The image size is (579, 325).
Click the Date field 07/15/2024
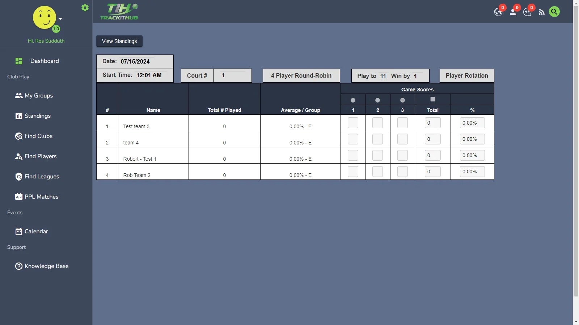(x=138, y=61)
